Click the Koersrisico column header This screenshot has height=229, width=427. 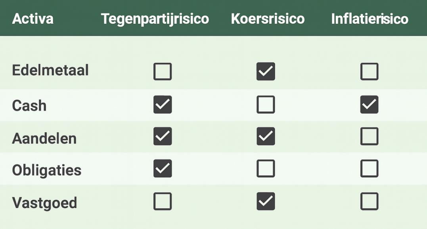pos(268,19)
